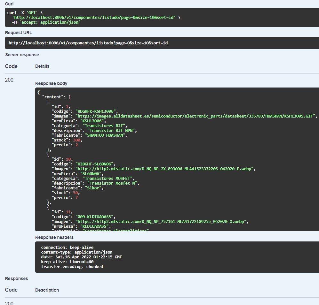Click descripcion value Transistor BJT NPN
This screenshot has width=319, height=305.
pos(111,131)
